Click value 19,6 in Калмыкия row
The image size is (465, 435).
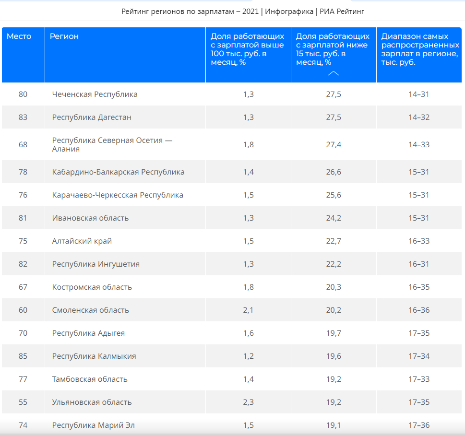[x=334, y=356]
